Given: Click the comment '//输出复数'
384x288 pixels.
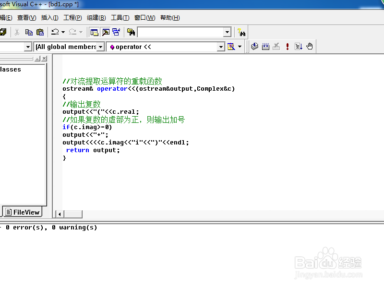Looking at the screenshot, I should 82,104.
